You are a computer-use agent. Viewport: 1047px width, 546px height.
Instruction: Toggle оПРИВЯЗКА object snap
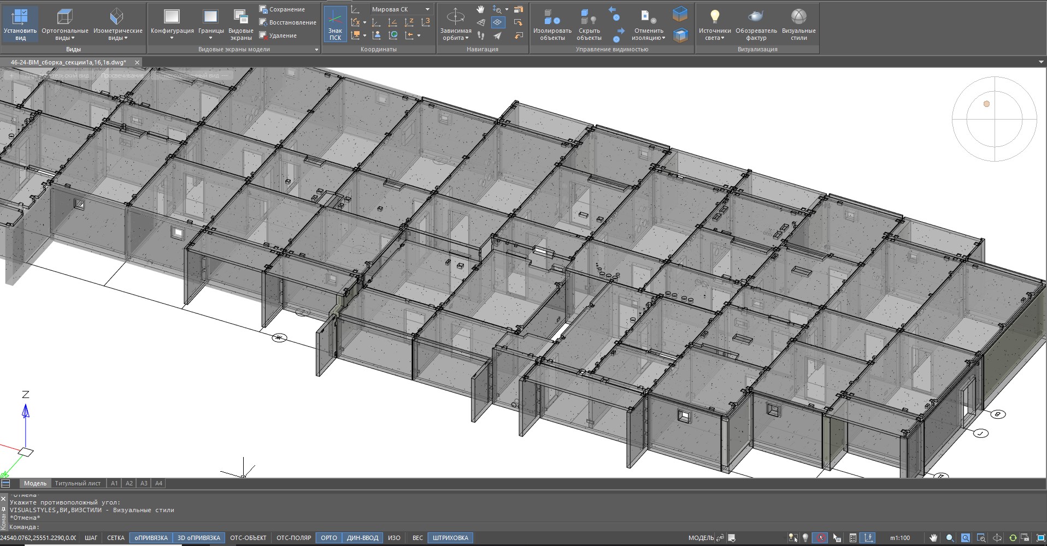coord(151,538)
